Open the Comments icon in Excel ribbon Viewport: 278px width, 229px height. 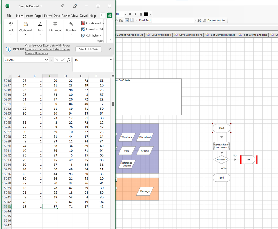103,15
